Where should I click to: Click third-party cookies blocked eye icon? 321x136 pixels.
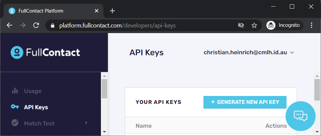[x=241, y=25]
